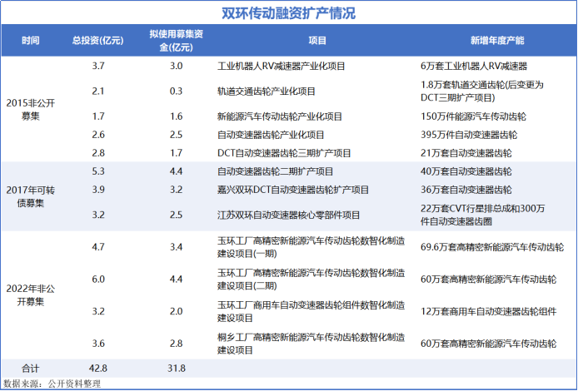578x391 pixels.
Task: Select project 江苏双环自动变速器核心零部件项目
Action: click(x=288, y=215)
